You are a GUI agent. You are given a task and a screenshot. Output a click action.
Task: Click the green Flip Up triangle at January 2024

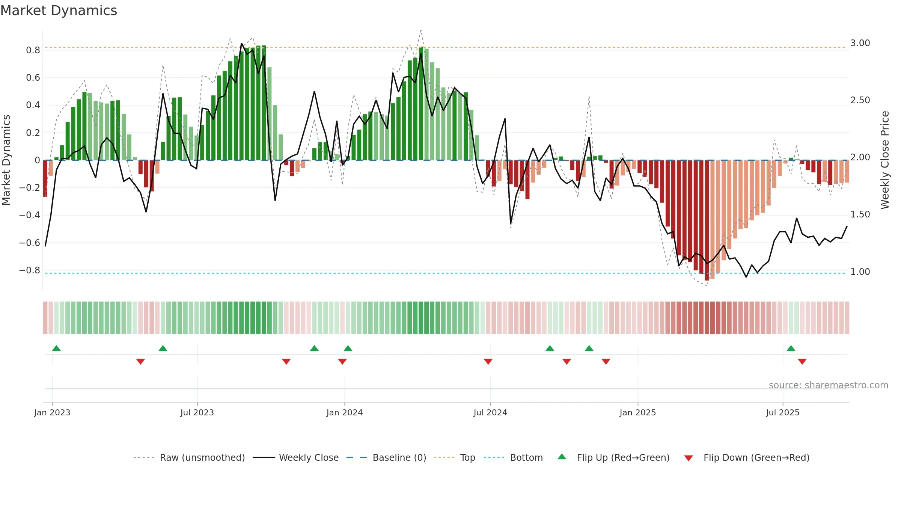[x=348, y=348]
